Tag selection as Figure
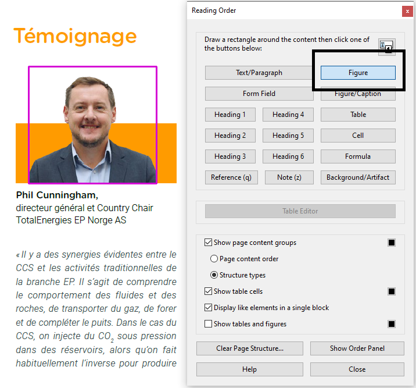 (x=358, y=73)
